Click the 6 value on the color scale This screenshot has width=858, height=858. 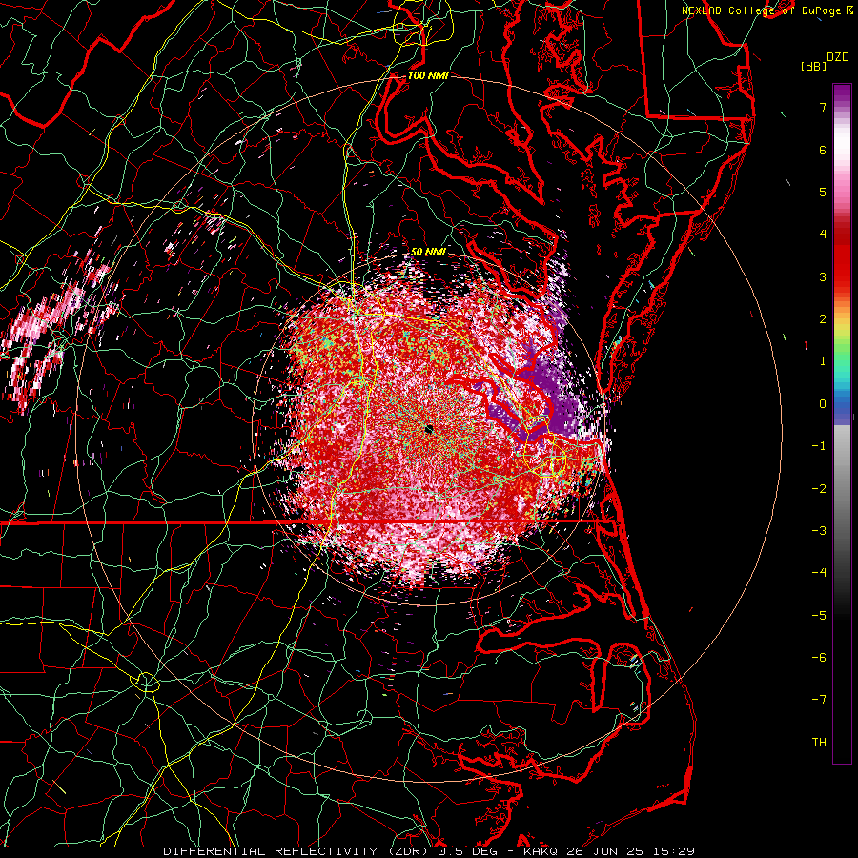point(823,150)
